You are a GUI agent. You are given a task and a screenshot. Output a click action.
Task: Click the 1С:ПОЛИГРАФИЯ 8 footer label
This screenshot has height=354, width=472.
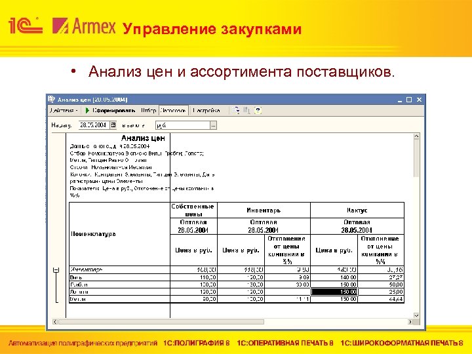(x=197, y=343)
